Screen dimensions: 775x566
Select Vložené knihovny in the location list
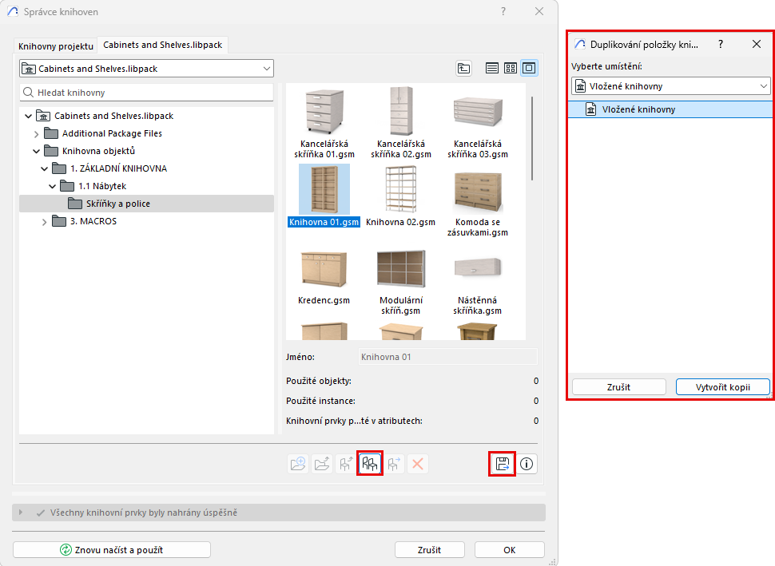coord(670,109)
